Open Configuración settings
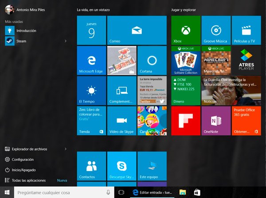 (20, 160)
